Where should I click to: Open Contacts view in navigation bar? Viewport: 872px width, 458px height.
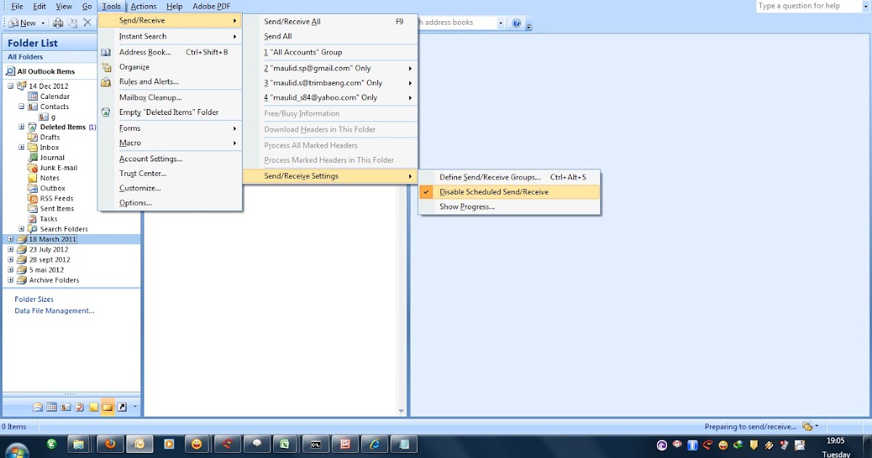(x=66, y=407)
